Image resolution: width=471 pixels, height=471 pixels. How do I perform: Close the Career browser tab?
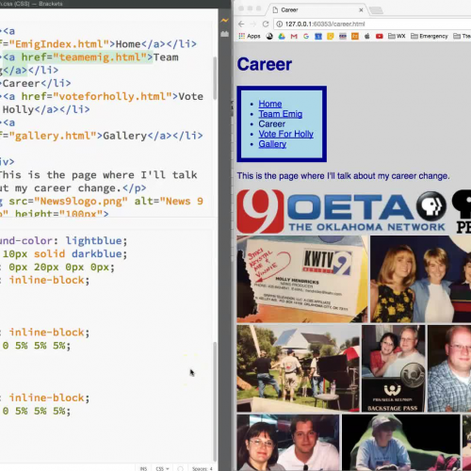(361, 10)
